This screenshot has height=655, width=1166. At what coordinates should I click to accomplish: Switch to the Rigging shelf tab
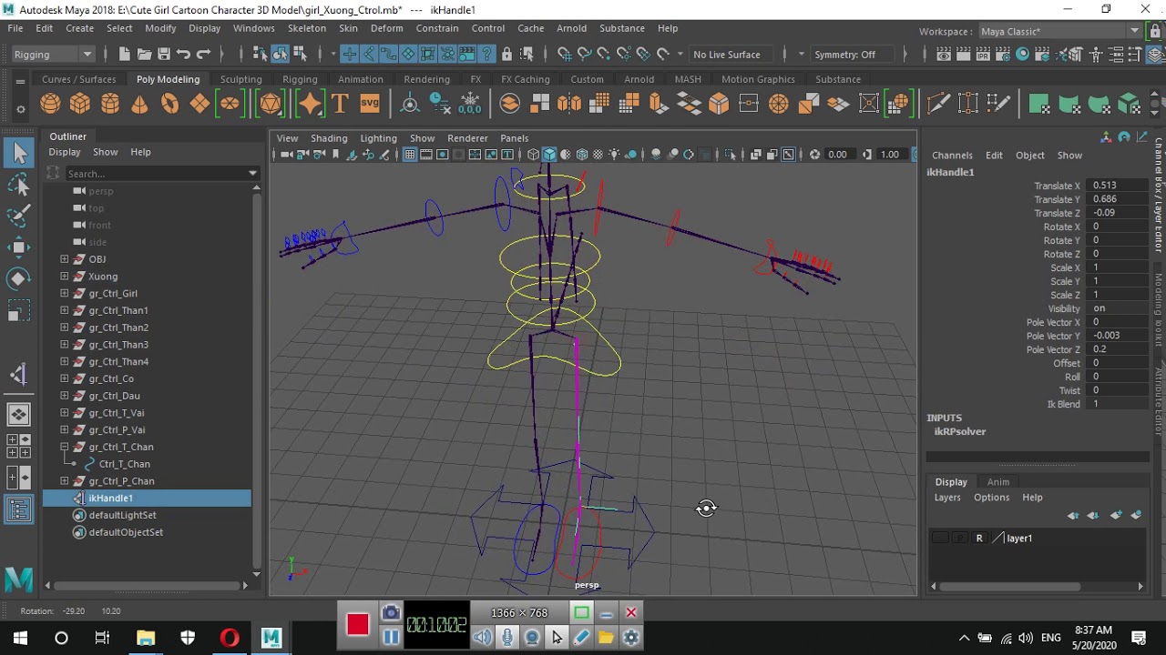click(x=300, y=79)
